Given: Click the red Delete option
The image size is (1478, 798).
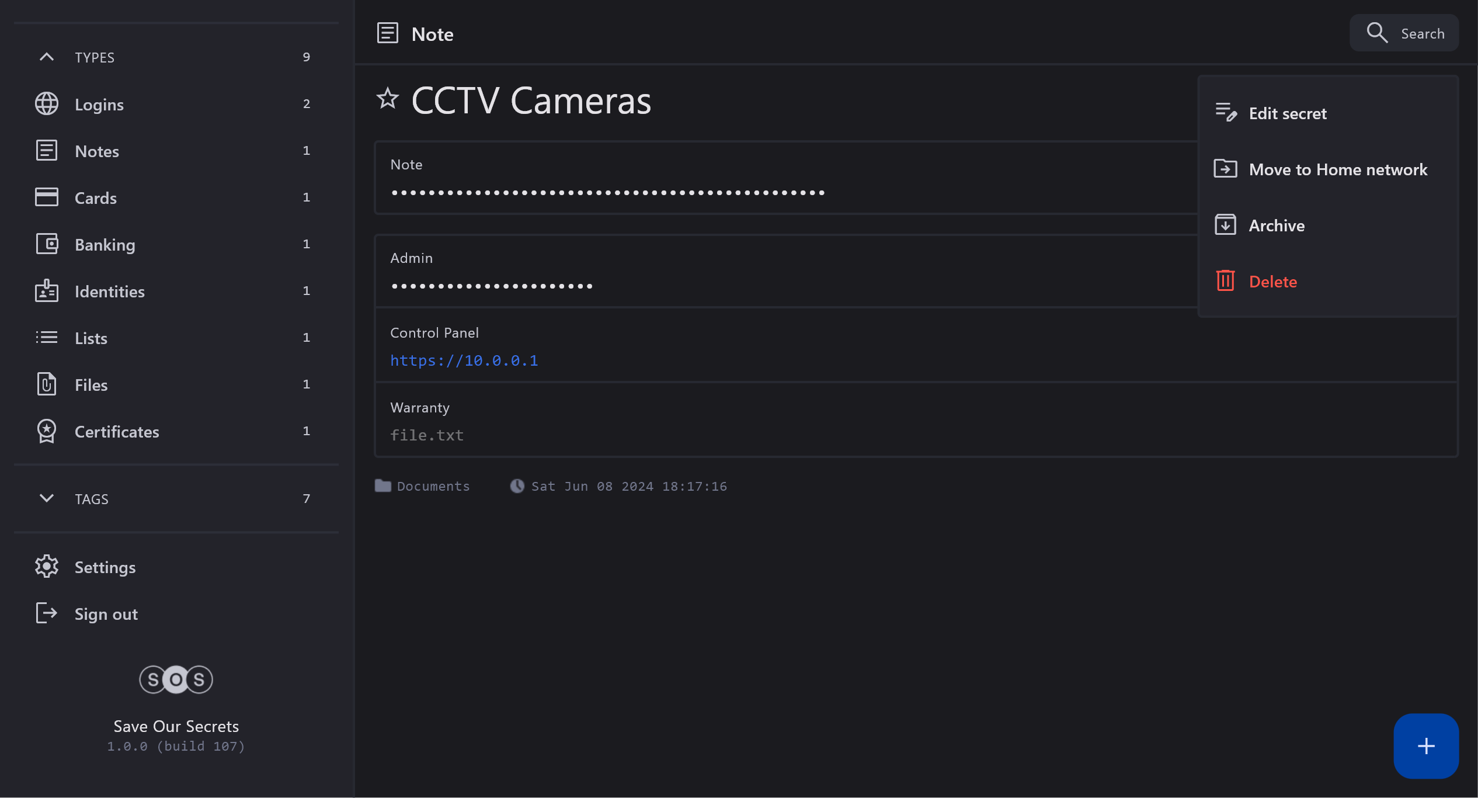Looking at the screenshot, I should pos(1272,282).
